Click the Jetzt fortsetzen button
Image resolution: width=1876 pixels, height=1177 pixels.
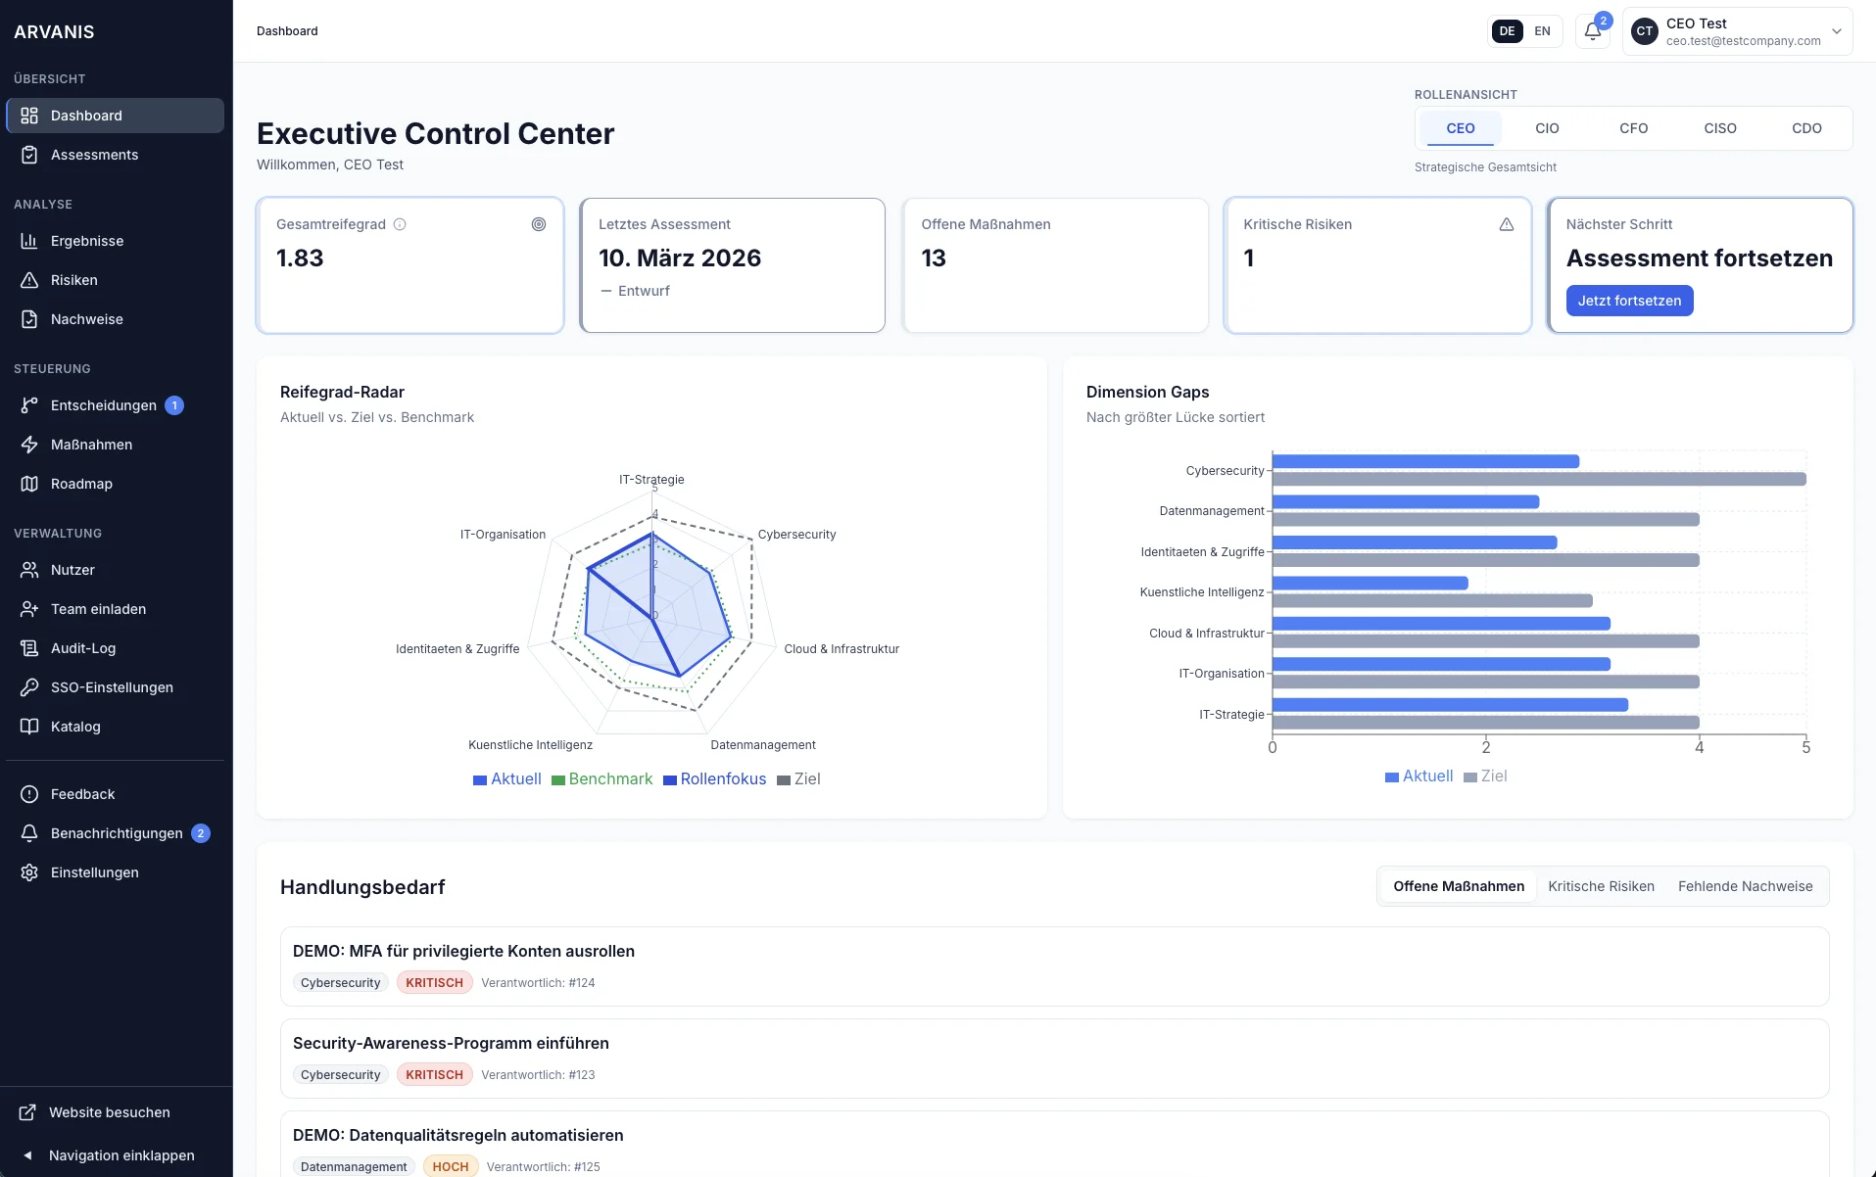point(1629,301)
